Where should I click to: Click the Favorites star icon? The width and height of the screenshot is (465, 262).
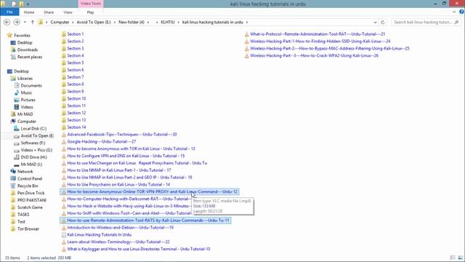(9, 36)
